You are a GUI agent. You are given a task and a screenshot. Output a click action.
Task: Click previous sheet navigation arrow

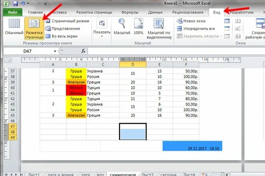tap(11, 175)
